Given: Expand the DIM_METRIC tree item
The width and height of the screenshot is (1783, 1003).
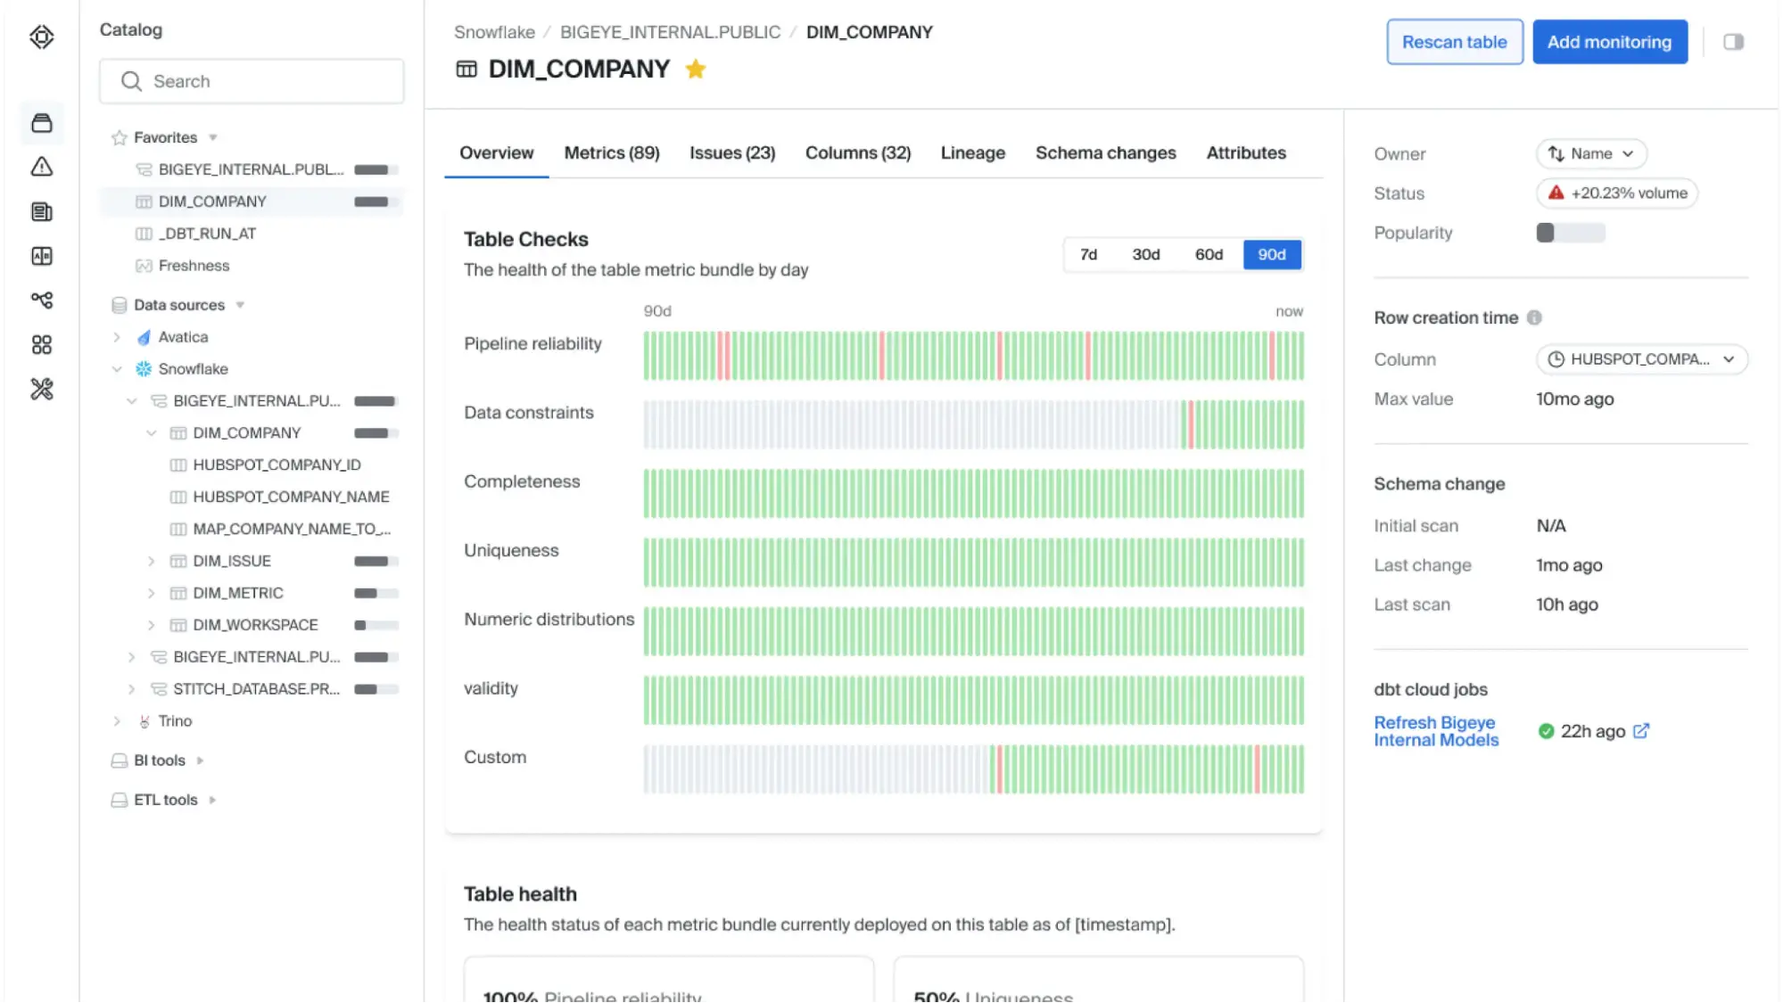Looking at the screenshot, I should [151, 592].
